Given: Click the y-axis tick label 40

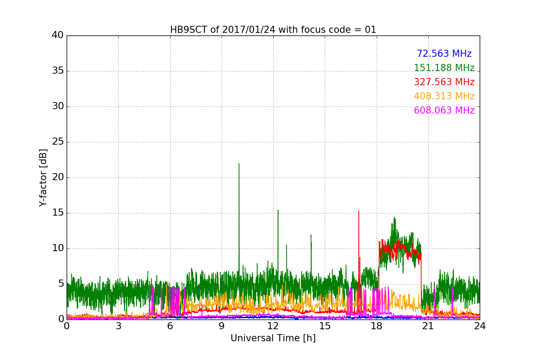Looking at the screenshot, I should (x=58, y=35).
